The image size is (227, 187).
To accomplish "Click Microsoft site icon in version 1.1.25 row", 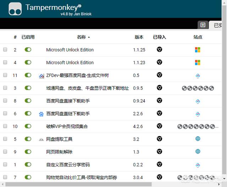I will [x=198, y=50].
